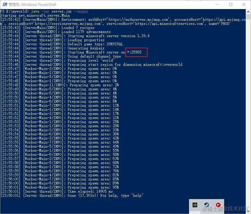Click the window title '管理员: Windows PowerShell'
Screen dimensions: 251x214
click(32, 5)
